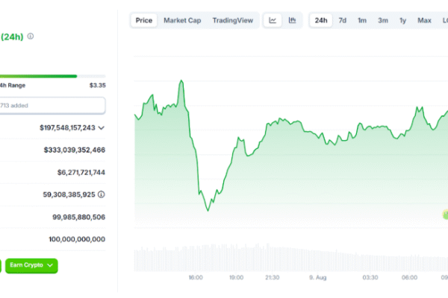Select the 24h time range
Viewport: 448px width, 298px height.
[321, 20]
